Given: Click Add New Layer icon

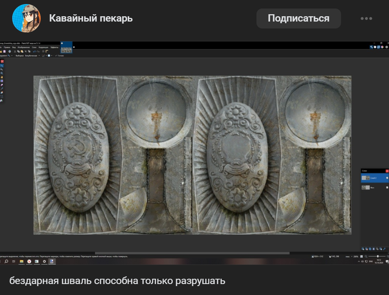Looking at the screenshot, I should (363, 249).
